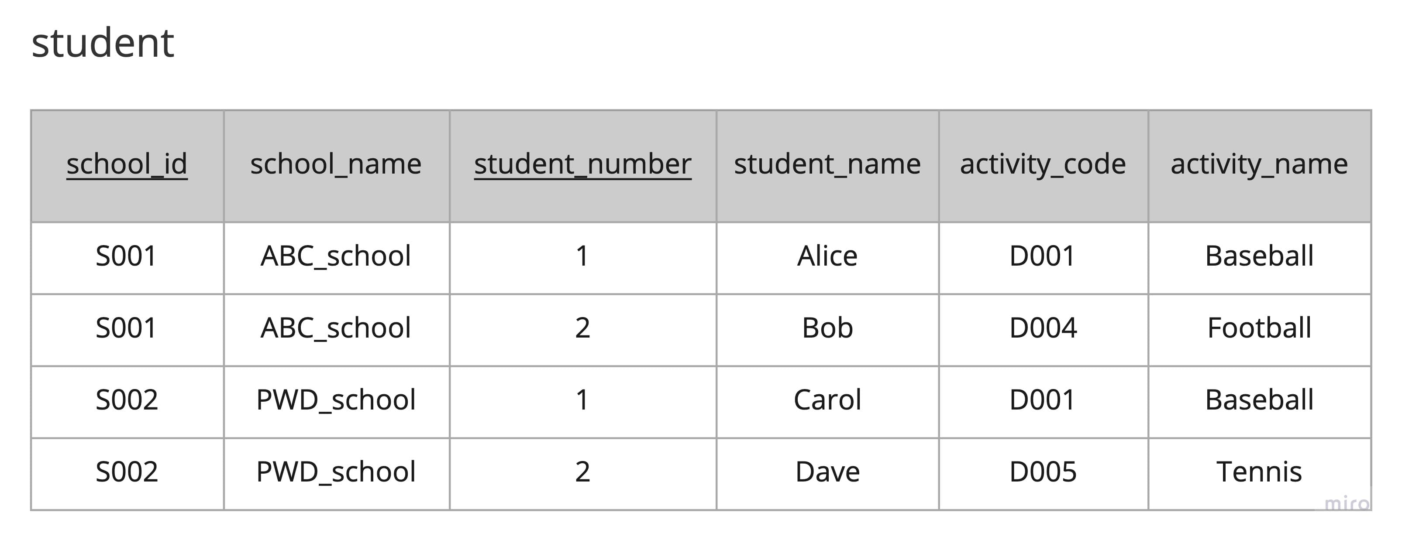
Task: Select the school_id column header
Action: pyautogui.click(x=127, y=164)
